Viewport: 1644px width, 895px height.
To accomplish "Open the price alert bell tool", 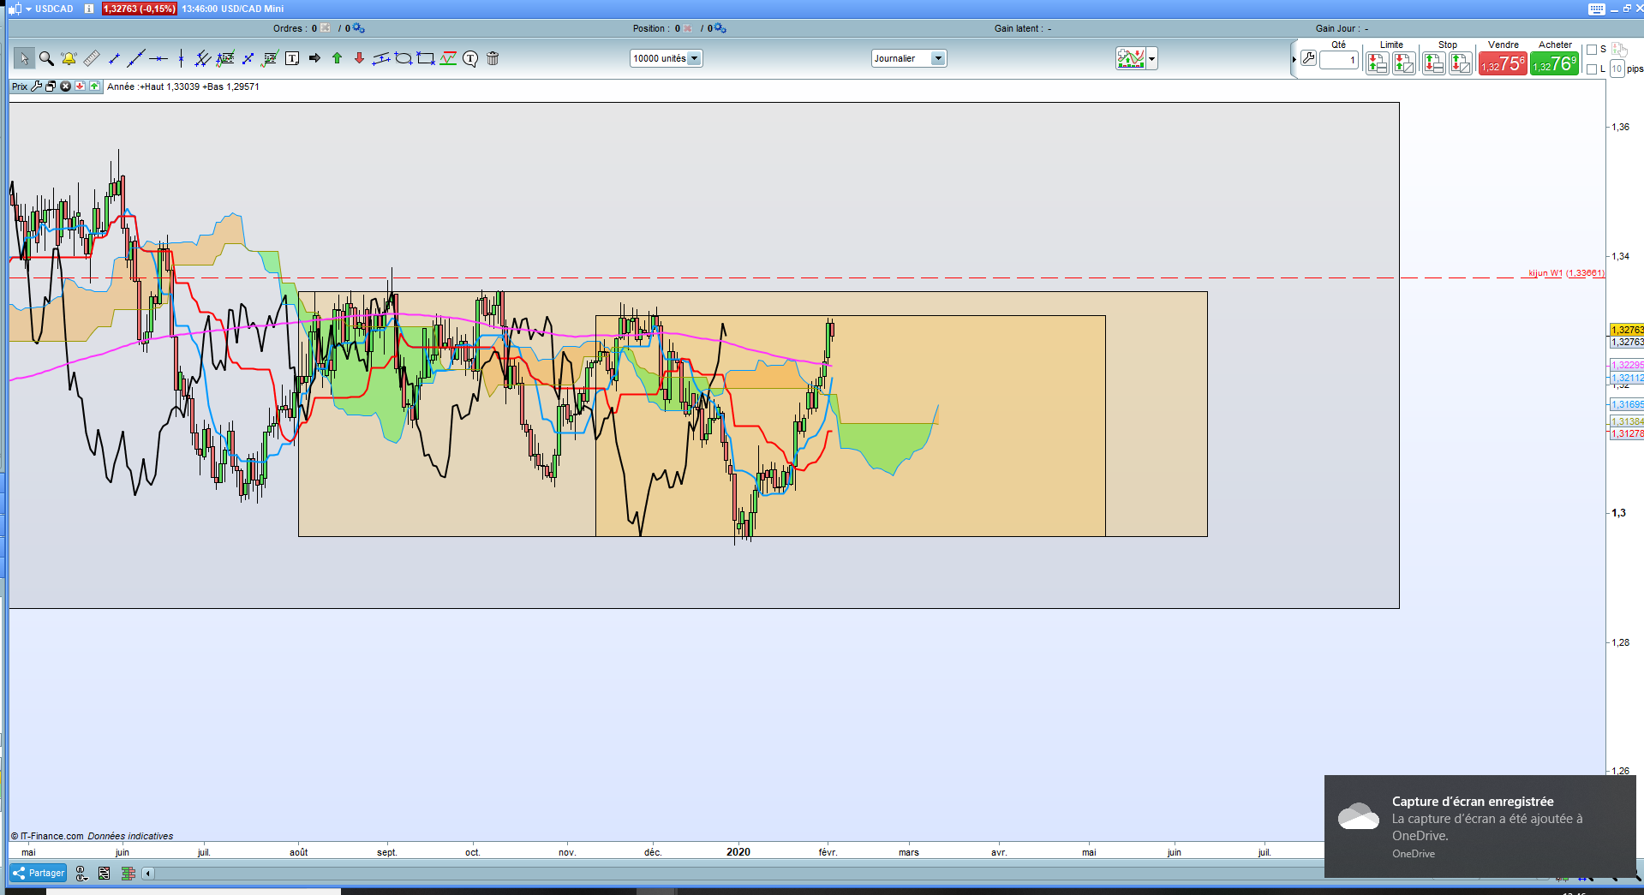I will [69, 58].
